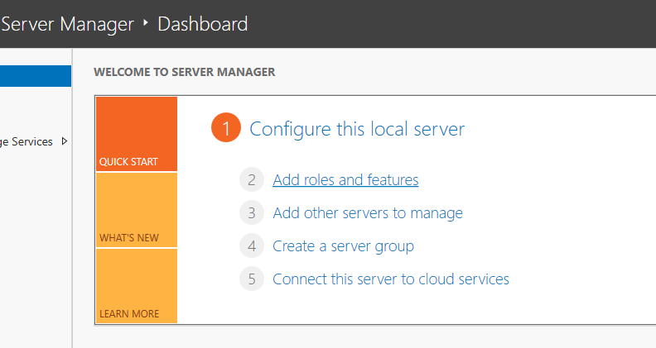This screenshot has height=348, width=656.
Task: Open 'Add roles and features' link
Action: pos(345,180)
